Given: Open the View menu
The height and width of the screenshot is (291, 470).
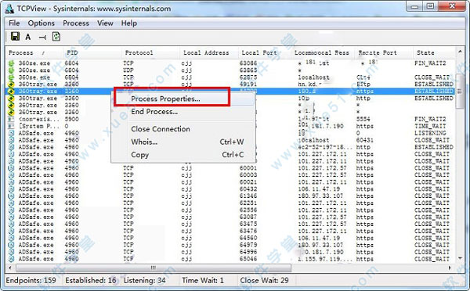Looking at the screenshot, I should pyautogui.click(x=105, y=23).
